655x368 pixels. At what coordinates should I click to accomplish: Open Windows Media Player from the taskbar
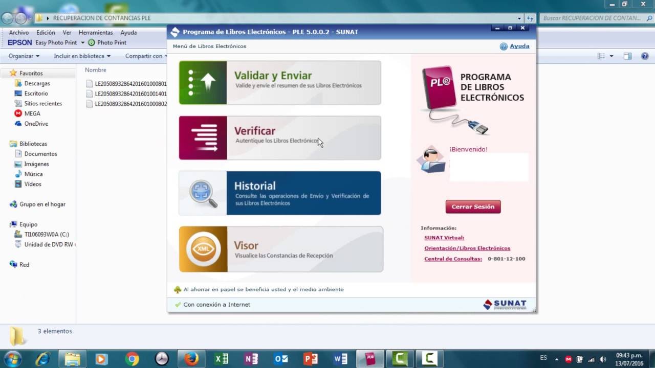coord(102,359)
